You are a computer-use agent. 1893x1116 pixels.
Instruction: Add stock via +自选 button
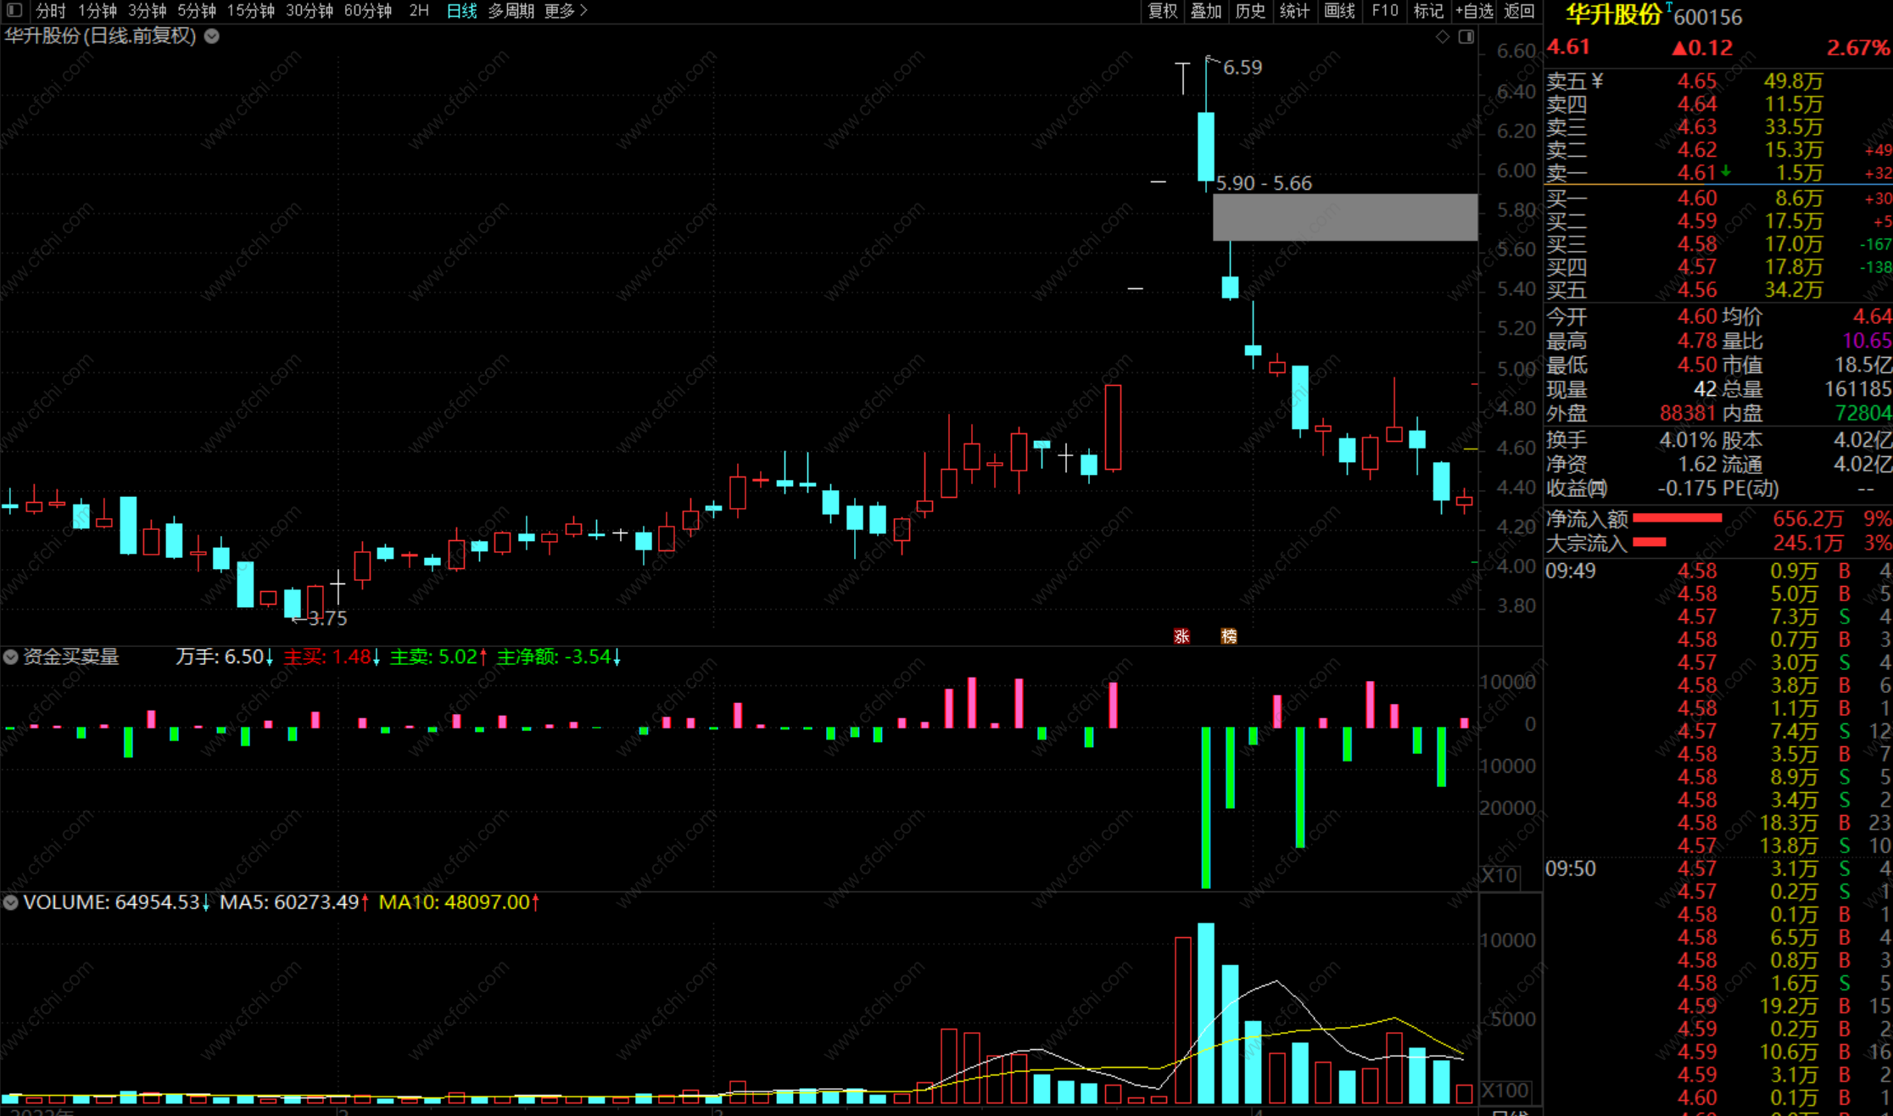tap(1474, 10)
